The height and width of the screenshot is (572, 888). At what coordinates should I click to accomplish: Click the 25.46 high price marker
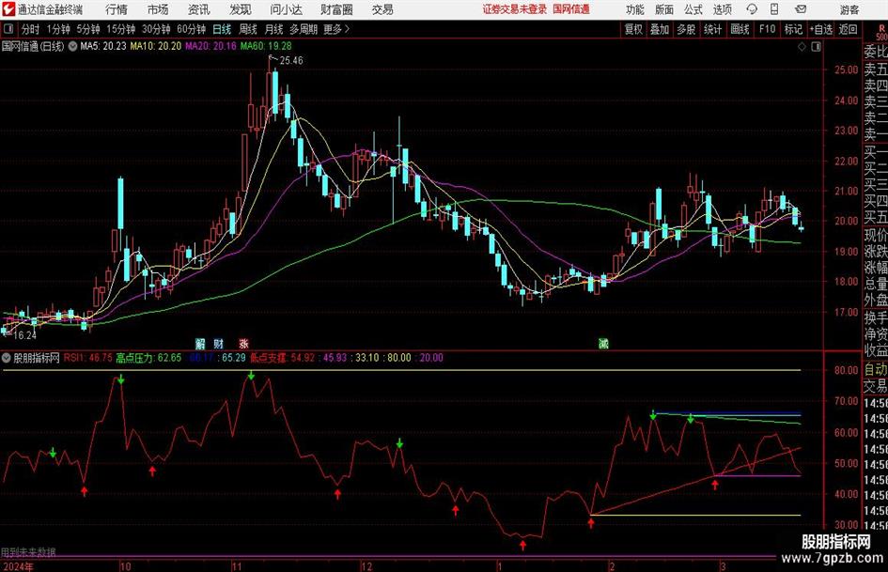291,60
